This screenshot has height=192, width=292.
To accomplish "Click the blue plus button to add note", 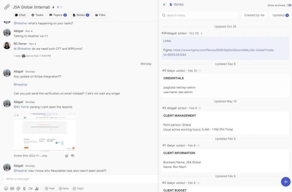I will pos(285,181).
